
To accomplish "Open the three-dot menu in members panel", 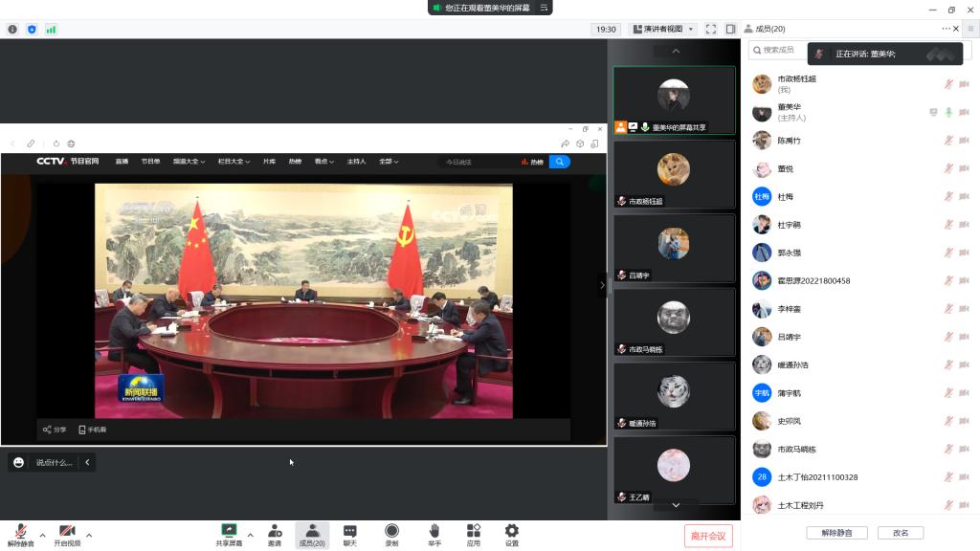I will [x=946, y=29].
